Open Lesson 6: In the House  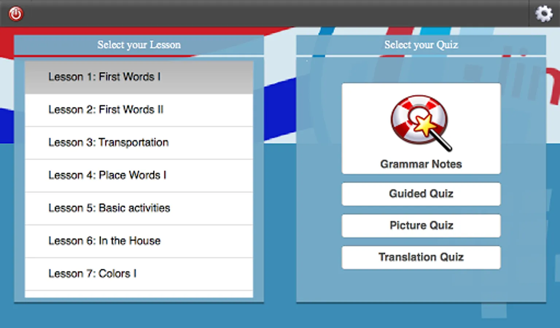click(139, 241)
